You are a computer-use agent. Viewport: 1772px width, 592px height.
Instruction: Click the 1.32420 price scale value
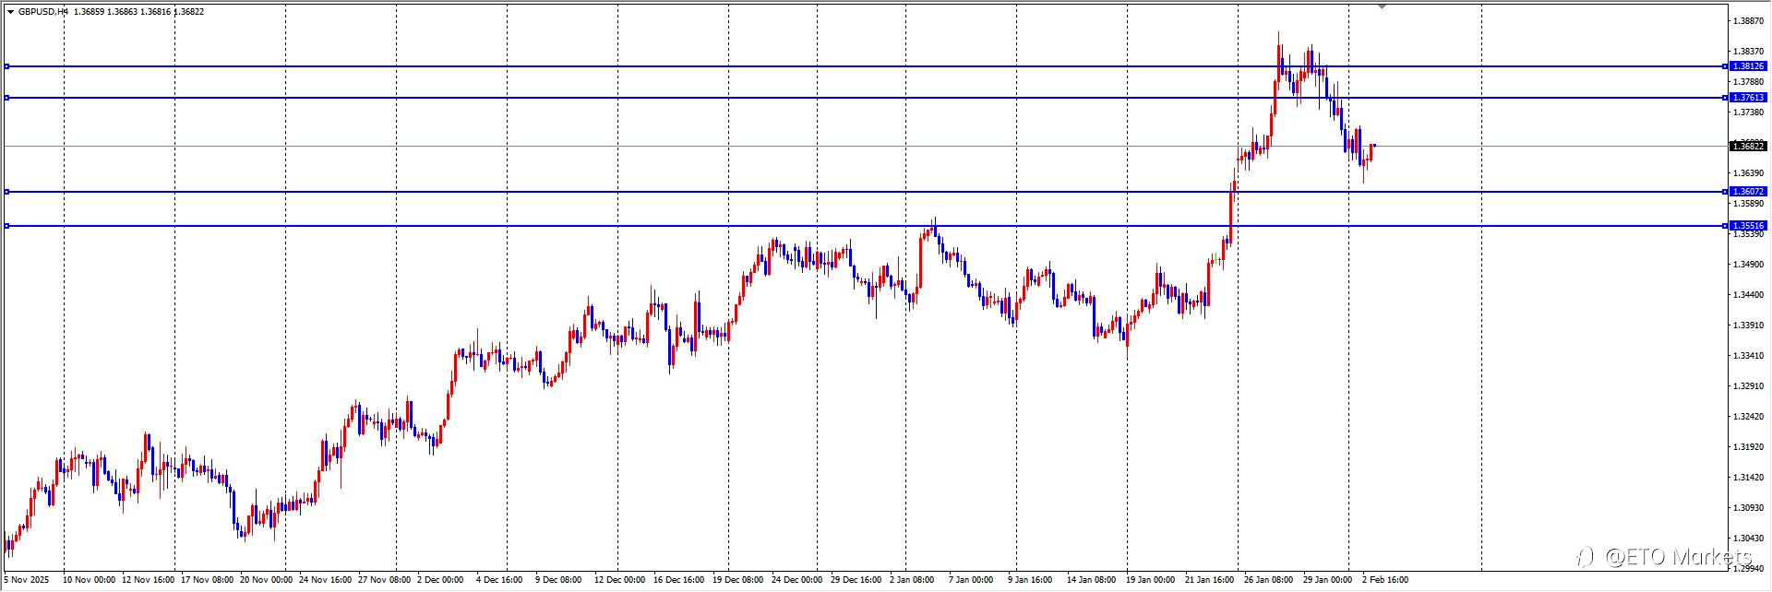1750,417
